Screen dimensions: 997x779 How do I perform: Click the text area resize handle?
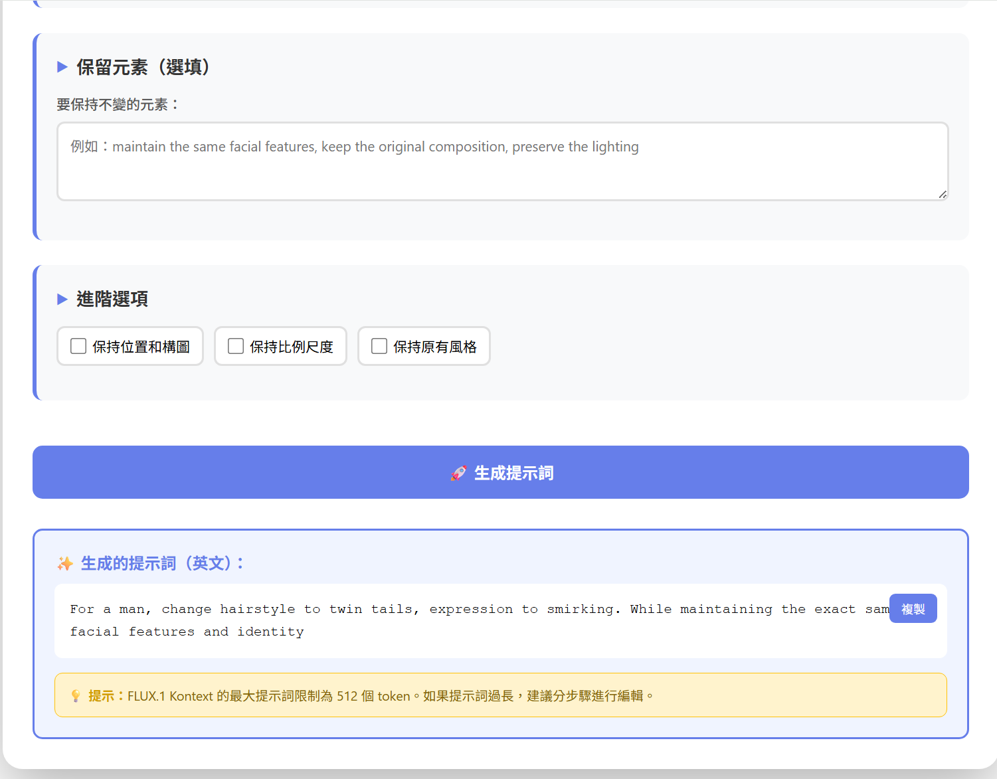click(x=942, y=194)
